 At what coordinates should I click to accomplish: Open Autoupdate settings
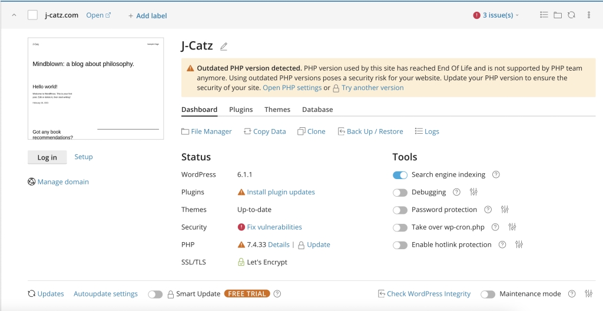point(105,294)
